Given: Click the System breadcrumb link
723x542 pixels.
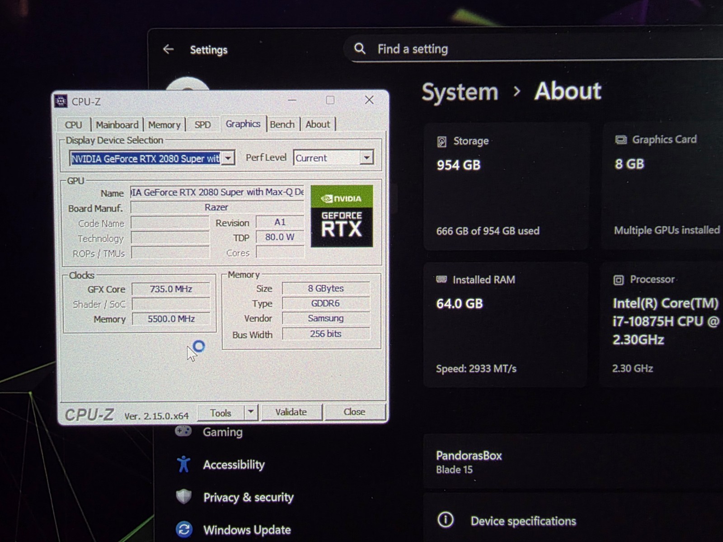Looking at the screenshot, I should (460, 92).
